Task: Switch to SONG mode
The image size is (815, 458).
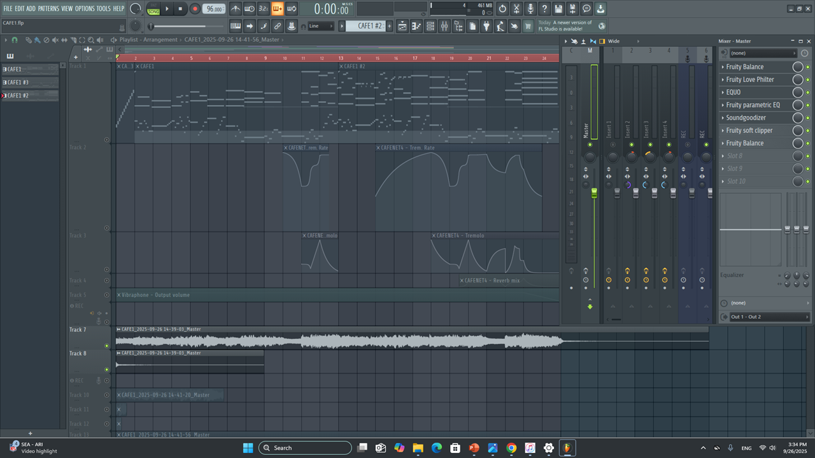Action: tap(153, 11)
